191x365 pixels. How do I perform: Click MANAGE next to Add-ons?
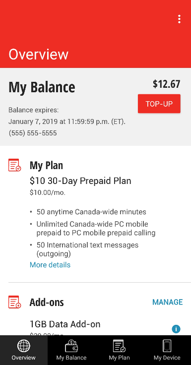(168, 302)
